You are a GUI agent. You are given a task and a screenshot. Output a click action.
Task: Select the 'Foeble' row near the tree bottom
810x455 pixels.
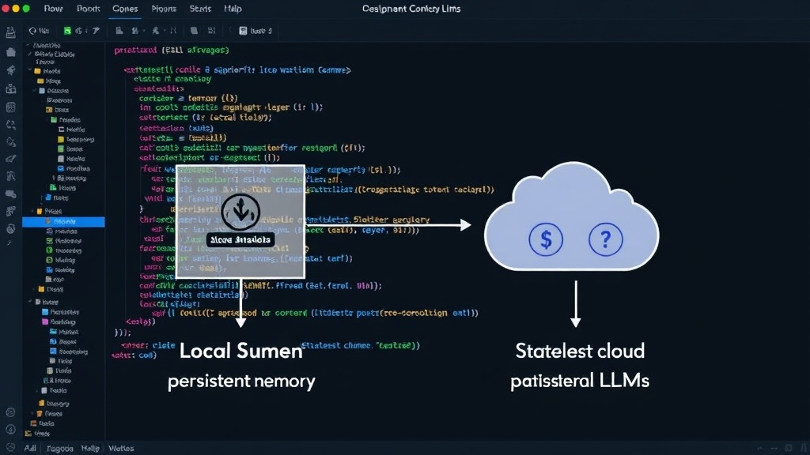pos(54,390)
